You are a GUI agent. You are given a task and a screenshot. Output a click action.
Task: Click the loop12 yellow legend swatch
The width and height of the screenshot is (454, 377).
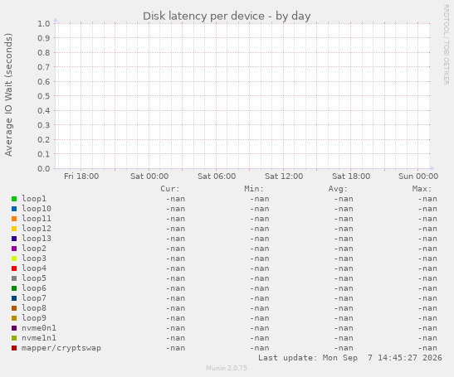pyautogui.click(x=14, y=229)
